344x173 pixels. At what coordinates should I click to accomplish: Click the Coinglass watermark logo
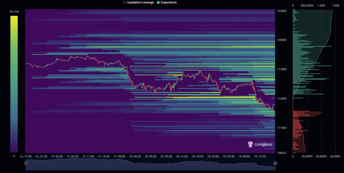tap(260, 144)
